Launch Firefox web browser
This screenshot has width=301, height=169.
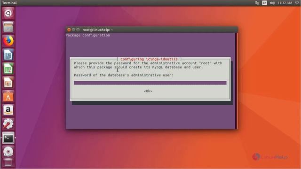click(x=8, y=41)
